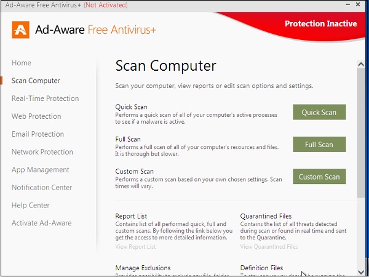
Task: Open Real-Time Protection settings
Action: click(x=45, y=98)
